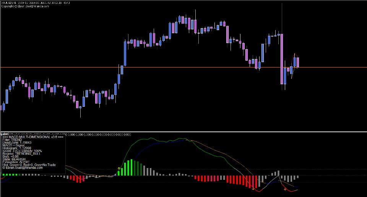The width and height of the screenshot is (367, 197).
Task: Select the orange horizontal price line
Action: (183, 67)
